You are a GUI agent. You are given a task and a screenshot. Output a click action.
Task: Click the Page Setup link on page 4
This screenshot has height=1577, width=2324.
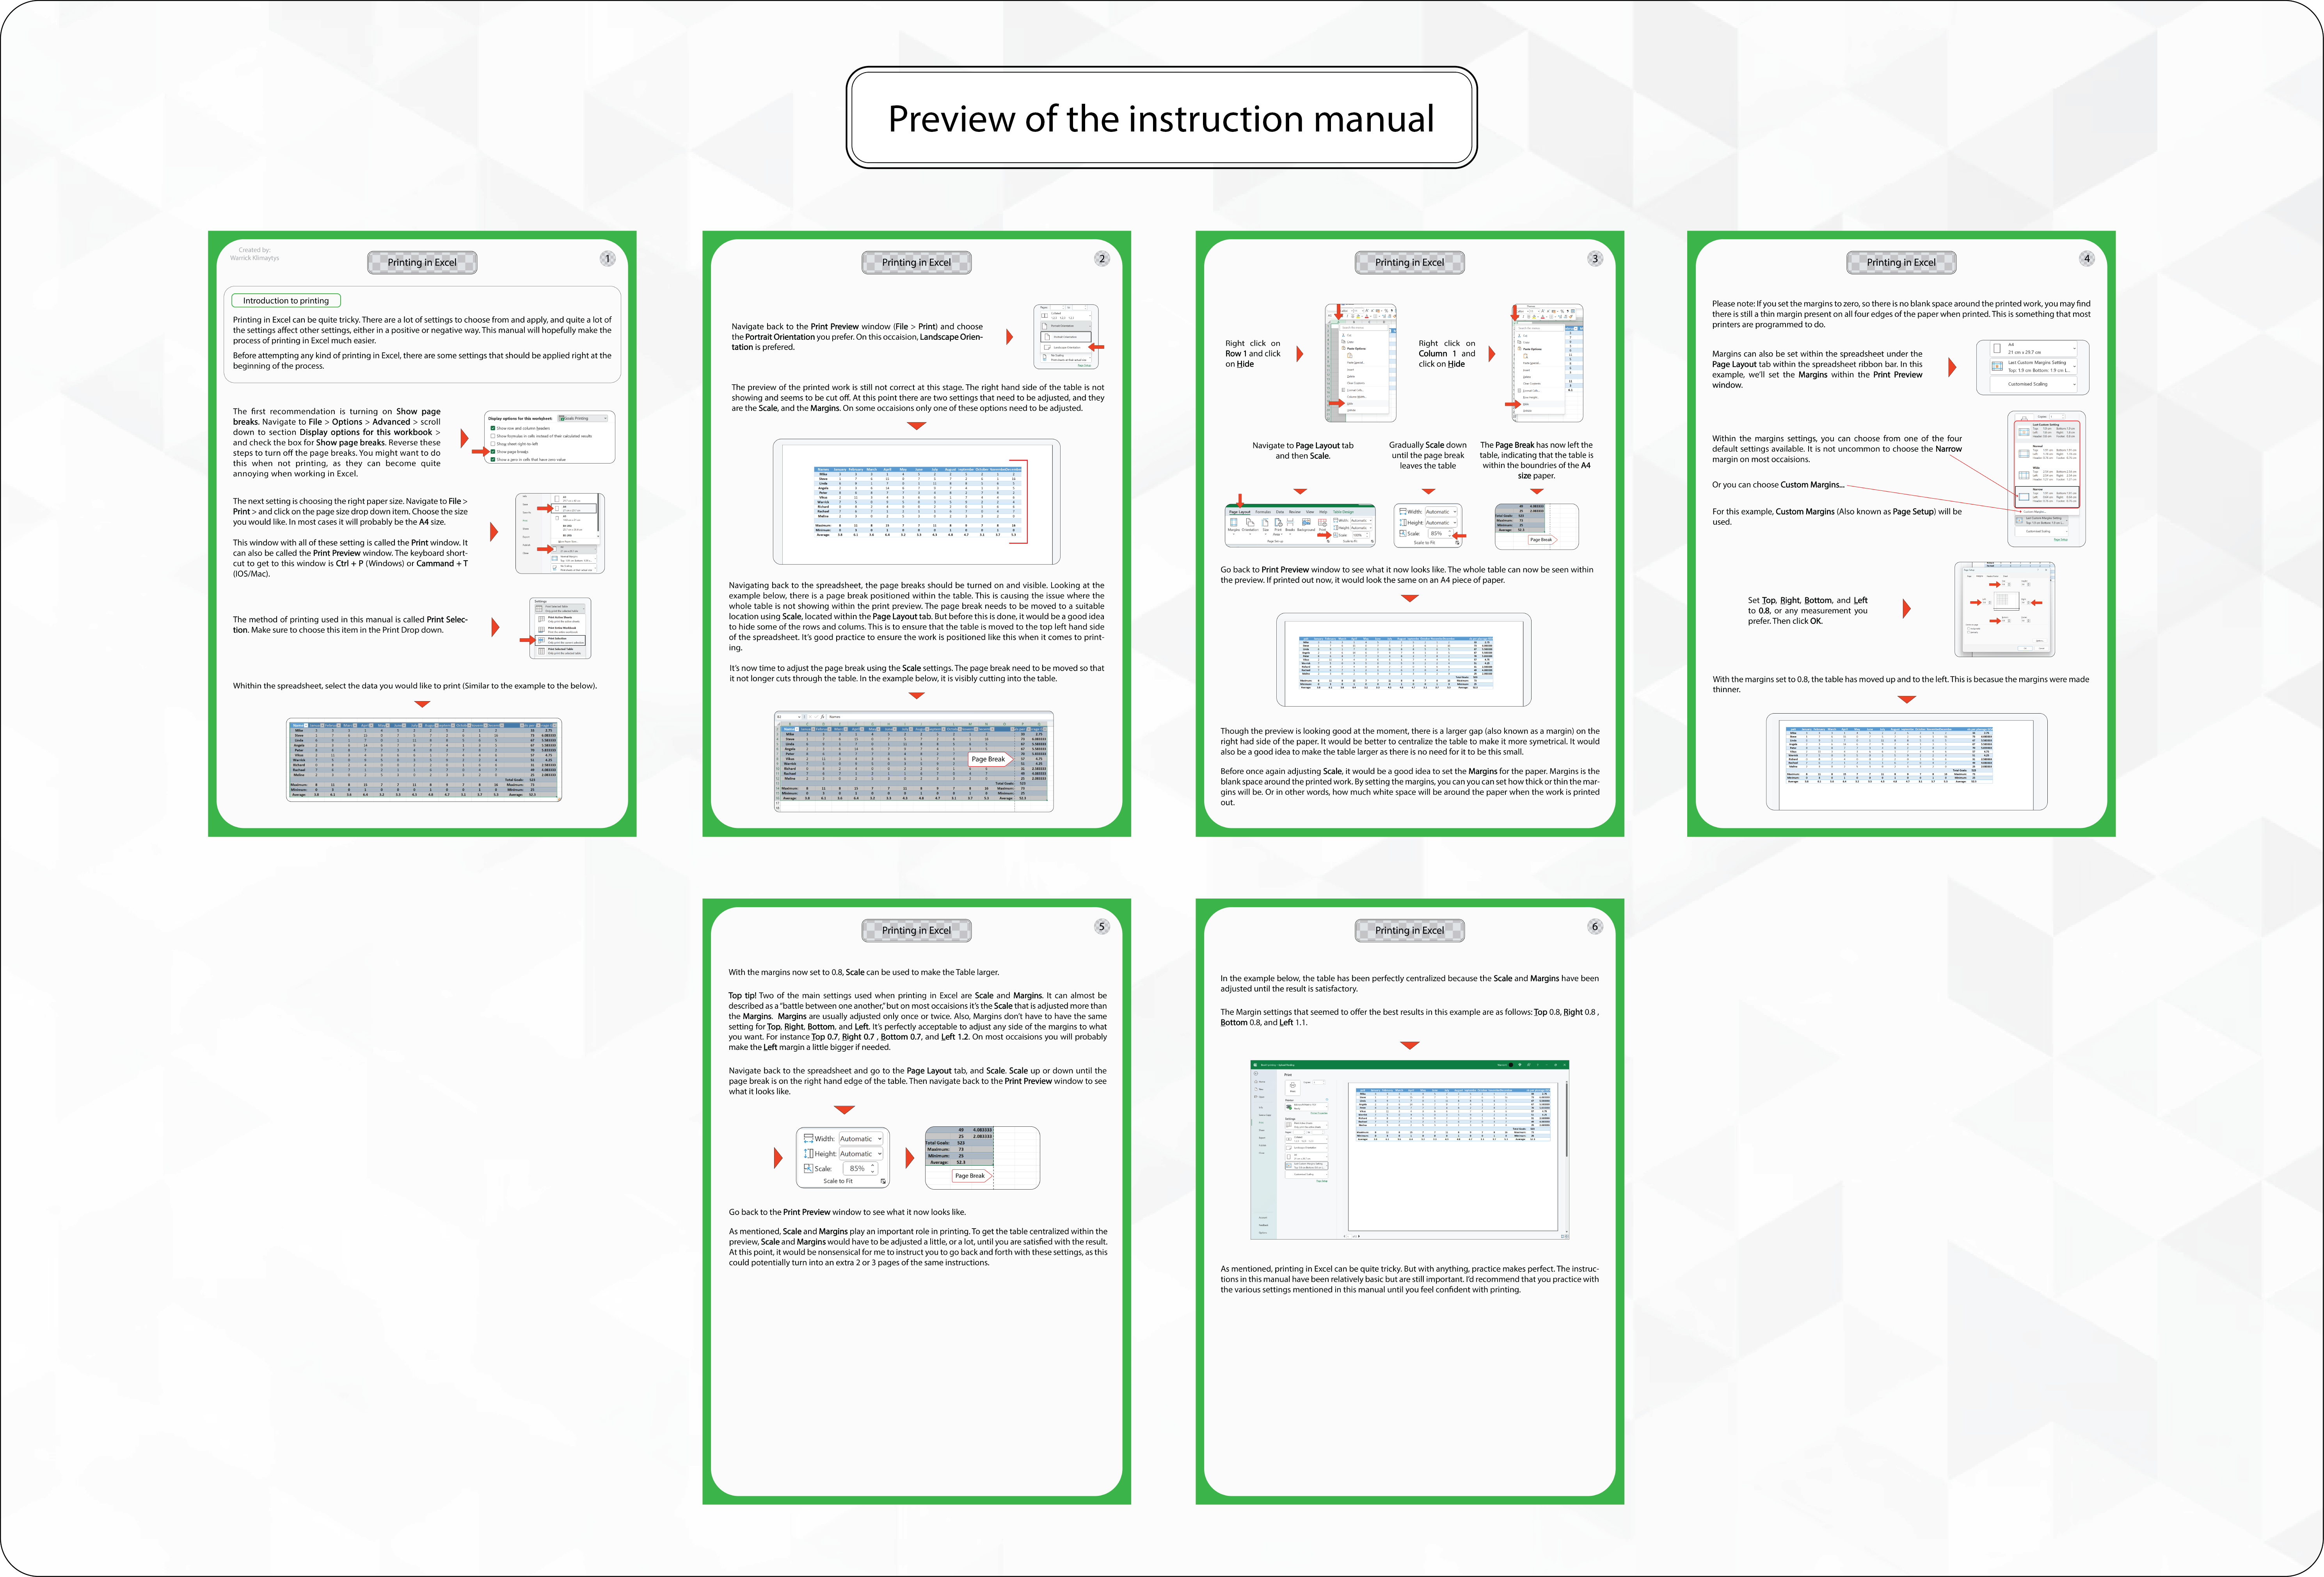pyautogui.click(x=2061, y=540)
